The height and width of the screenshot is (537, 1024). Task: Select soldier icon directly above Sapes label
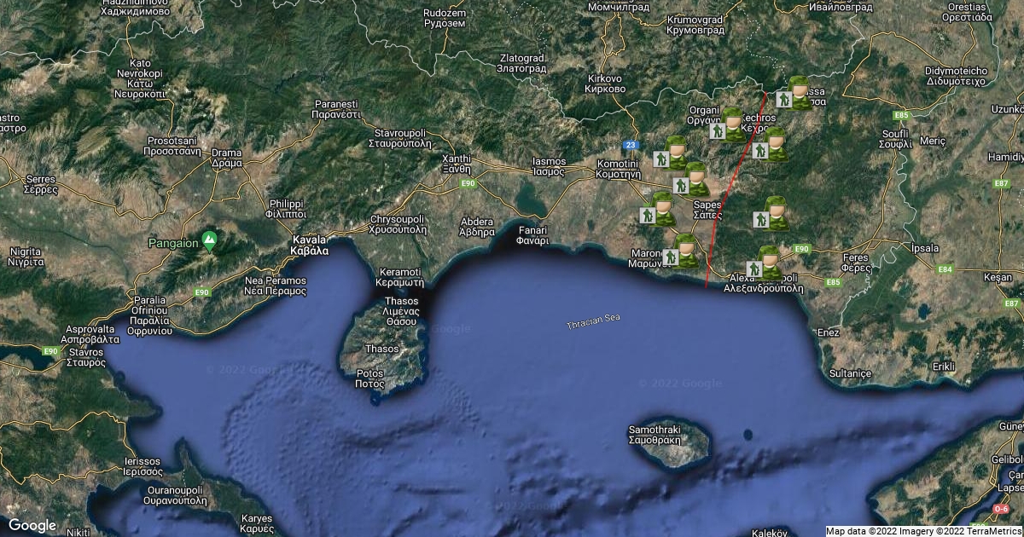[695, 178]
